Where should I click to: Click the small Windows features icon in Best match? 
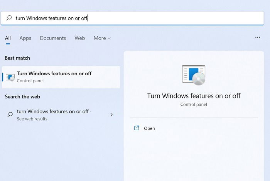click(x=10, y=77)
